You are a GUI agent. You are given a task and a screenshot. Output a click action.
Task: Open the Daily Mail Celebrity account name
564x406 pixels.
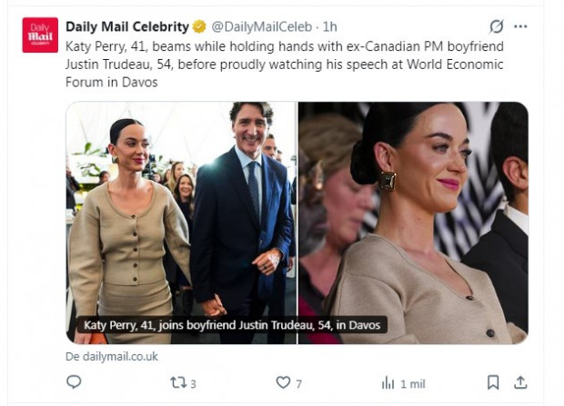pyautogui.click(x=126, y=26)
